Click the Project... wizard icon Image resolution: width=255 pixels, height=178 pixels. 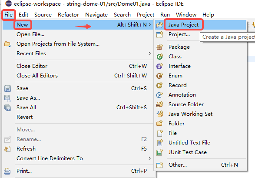click(159, 34)
